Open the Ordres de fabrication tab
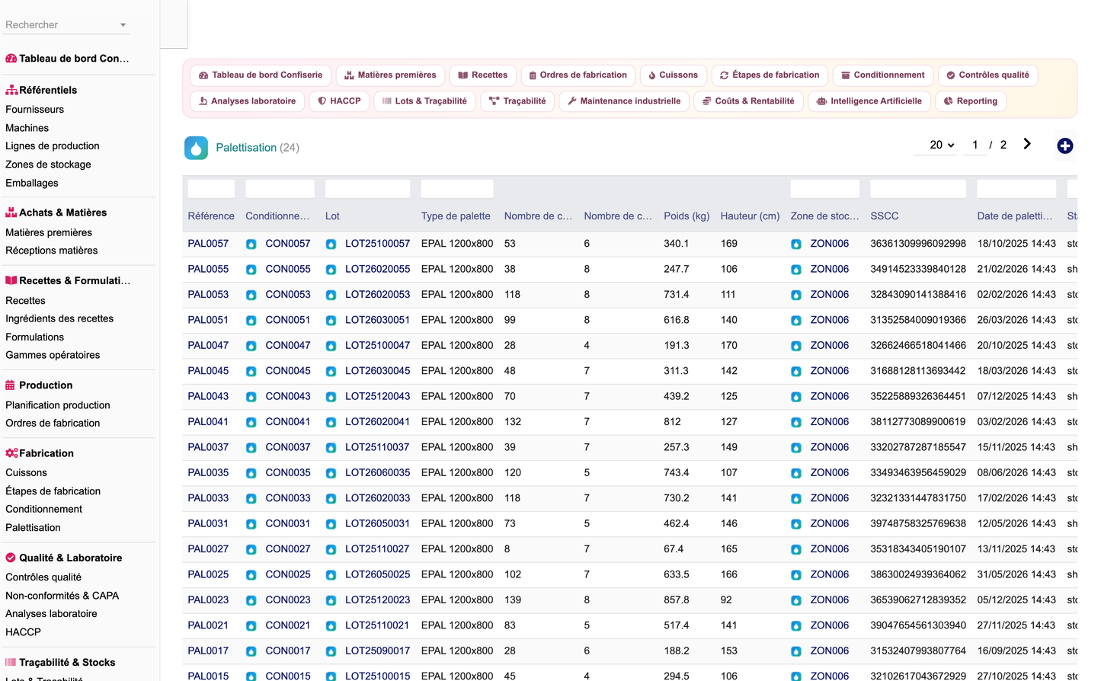The height and width of the screenshot is (681, 1101). coord(578,75)
